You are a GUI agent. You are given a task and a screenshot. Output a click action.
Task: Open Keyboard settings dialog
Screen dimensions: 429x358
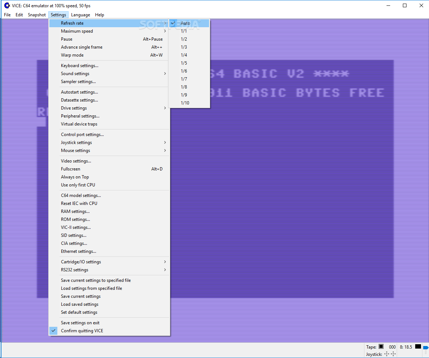pos(110,66)
